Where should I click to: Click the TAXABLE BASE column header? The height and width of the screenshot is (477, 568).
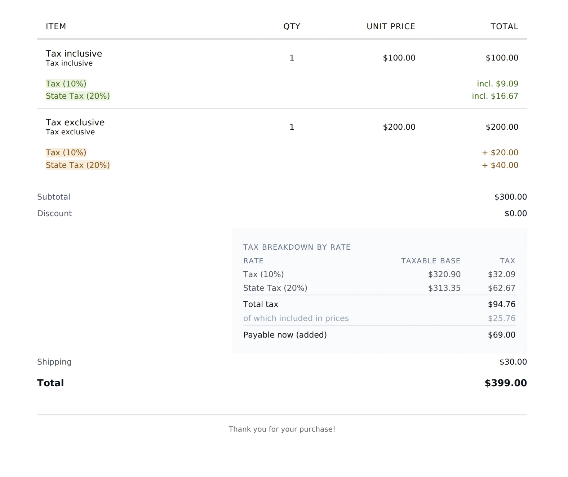[x=431, y=261]
